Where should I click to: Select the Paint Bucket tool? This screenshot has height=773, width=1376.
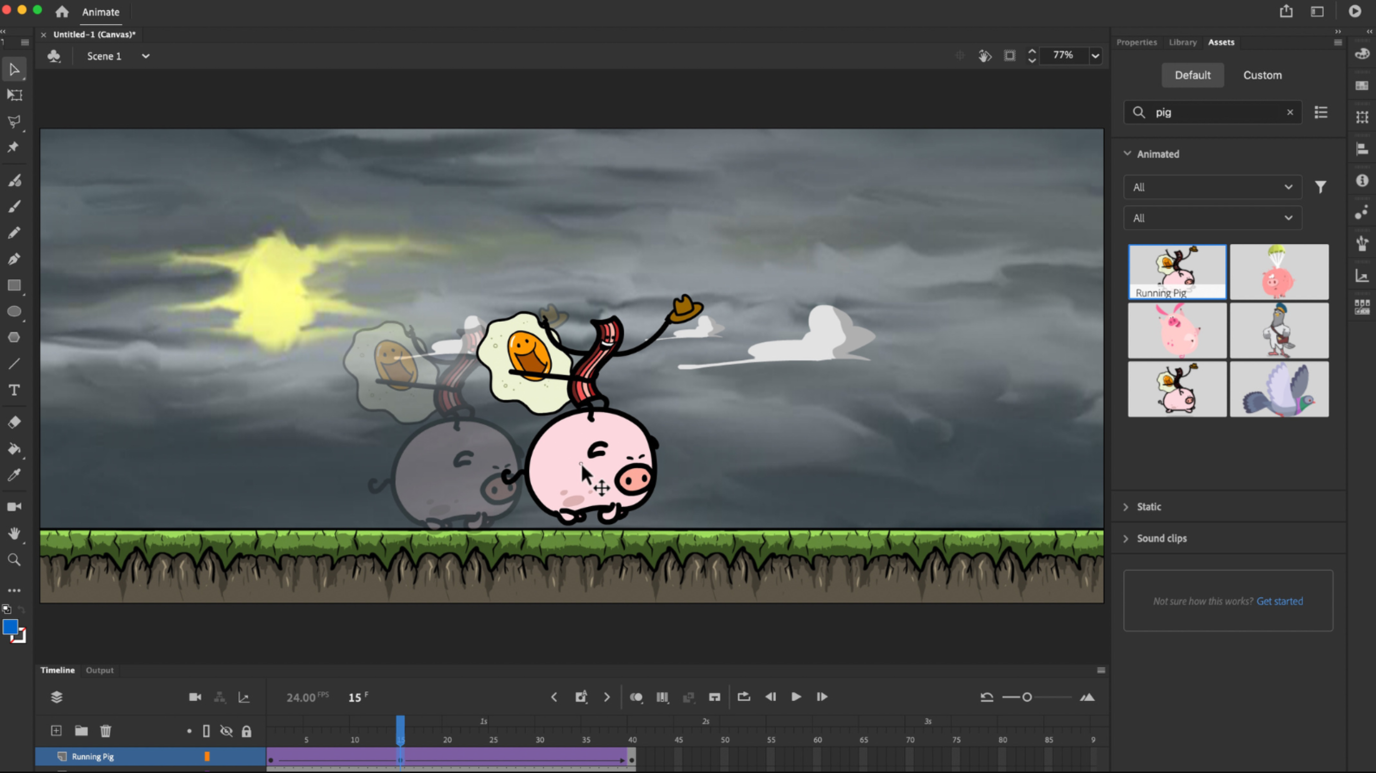[x=14, y=449]
